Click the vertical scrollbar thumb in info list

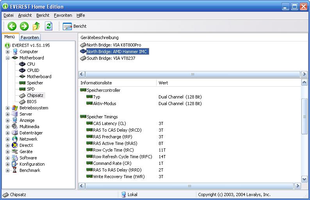click(x=304, y=116)
